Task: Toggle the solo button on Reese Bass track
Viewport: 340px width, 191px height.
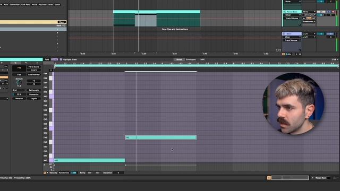Action: point(329,12)
